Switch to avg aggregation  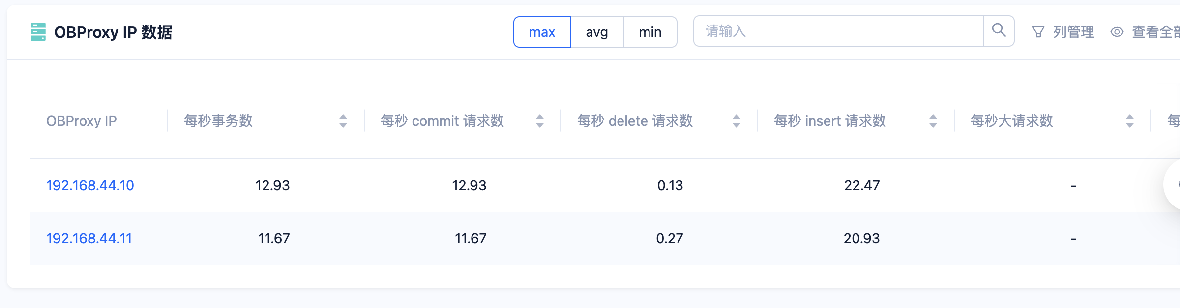[597, 32]
